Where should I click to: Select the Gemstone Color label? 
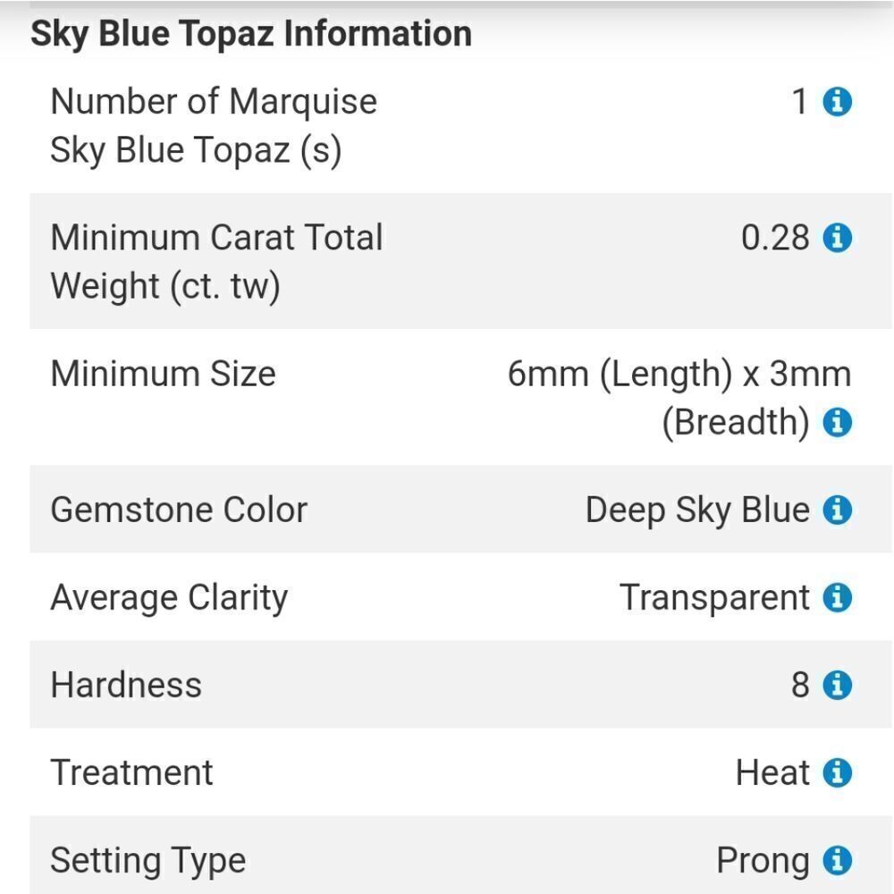[179, 510]
